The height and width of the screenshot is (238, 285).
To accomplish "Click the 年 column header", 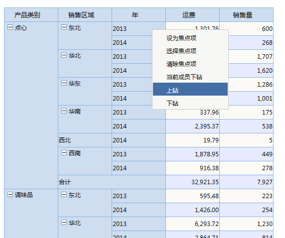I will click(139, 15).
